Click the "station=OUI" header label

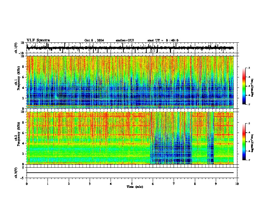(x=125, y=40)
